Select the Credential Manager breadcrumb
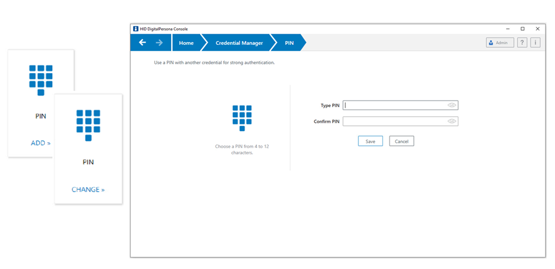Image resolution: width=555 pixels, height=269 pixels. point(239,43)
